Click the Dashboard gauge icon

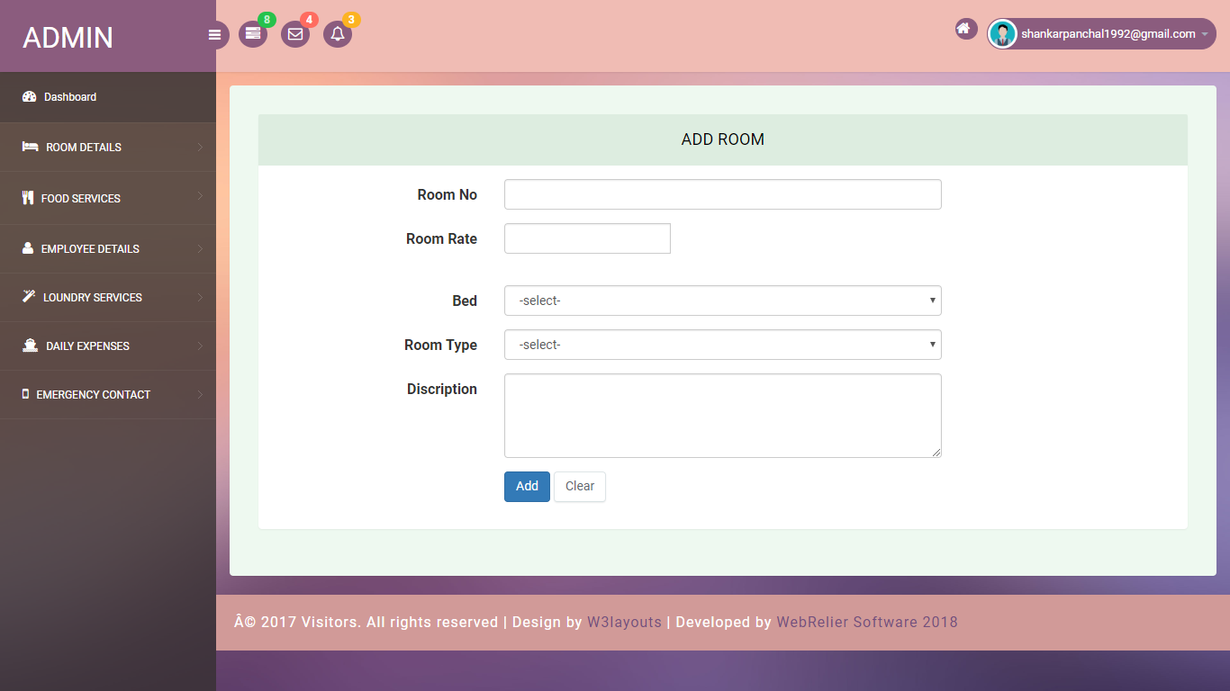pos(29,97)
